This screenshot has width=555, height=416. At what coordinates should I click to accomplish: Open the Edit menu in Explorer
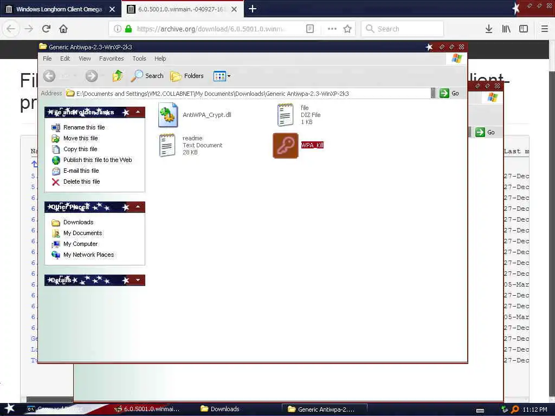click(x=65, y=58)
